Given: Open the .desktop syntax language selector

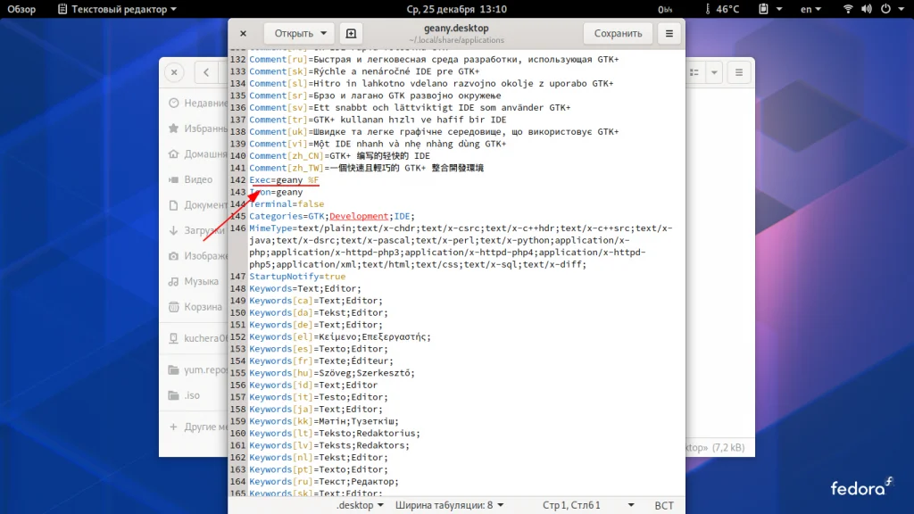Looking at the screenshot, I should click(361, 505).
